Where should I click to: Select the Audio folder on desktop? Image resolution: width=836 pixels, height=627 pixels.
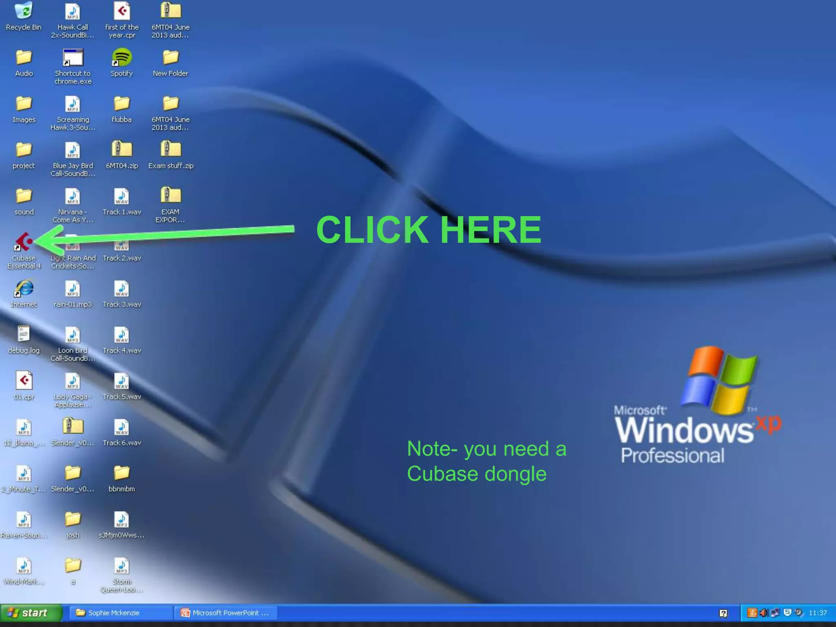24,58
